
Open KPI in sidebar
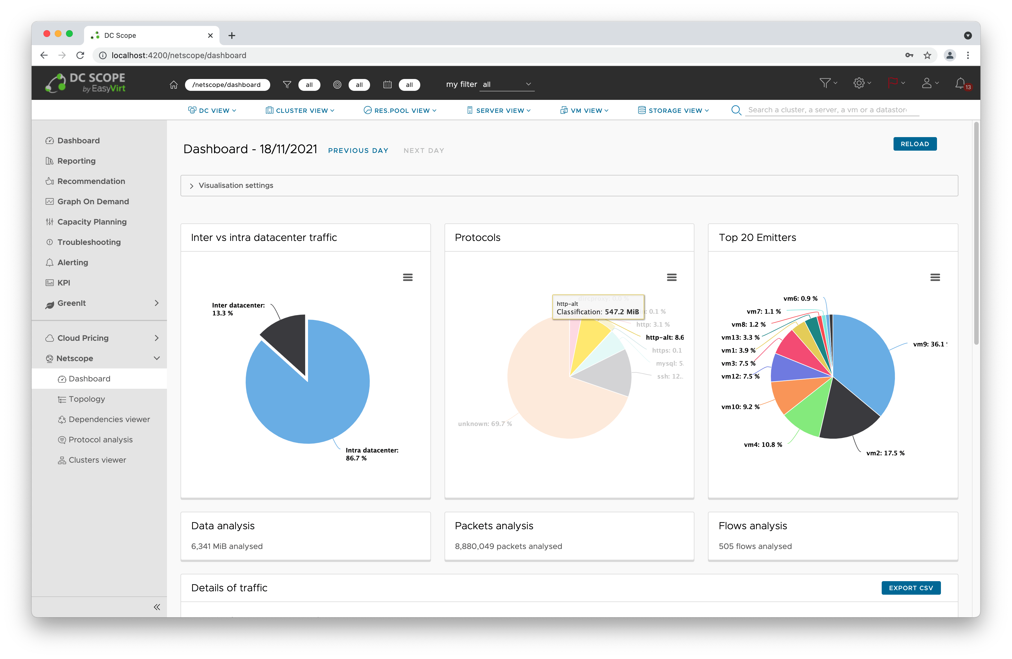(x=58, y=283)
